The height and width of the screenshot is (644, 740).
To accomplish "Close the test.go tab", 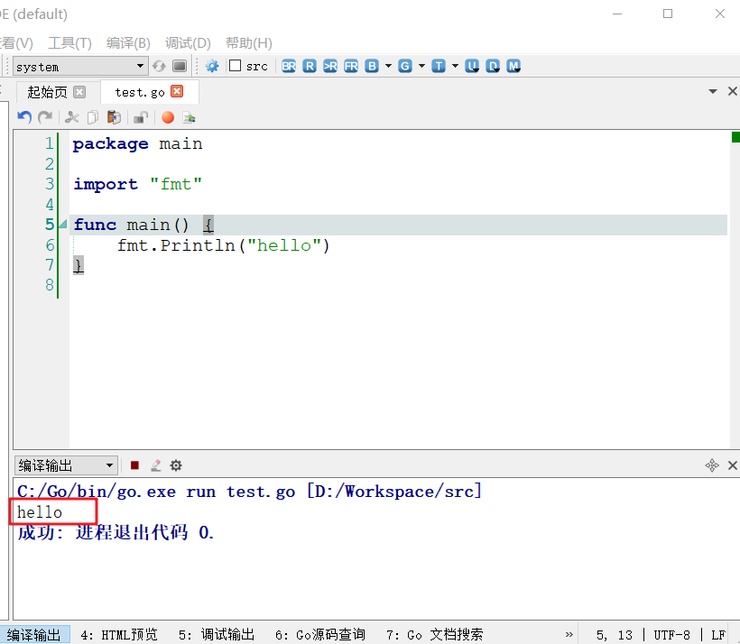I will pos(177,91).
